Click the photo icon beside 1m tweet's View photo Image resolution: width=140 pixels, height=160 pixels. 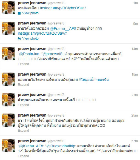click(x=19, y=13)
